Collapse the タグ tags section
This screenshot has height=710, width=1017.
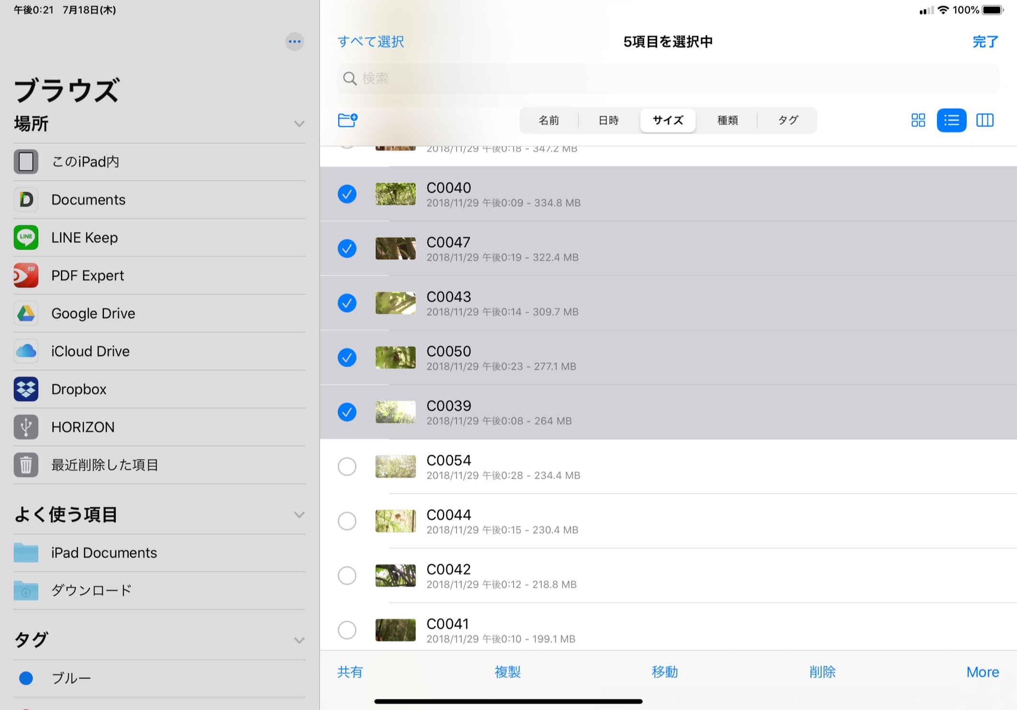(x=299, y=640)
